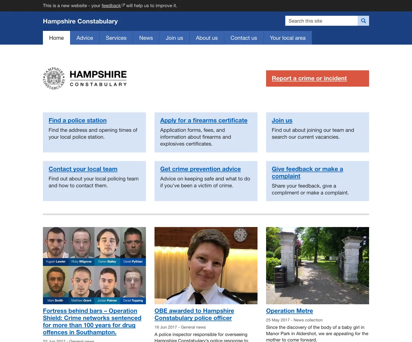
Task: Click the text 'Find out about your local policing team'
Action: (94, 182)
